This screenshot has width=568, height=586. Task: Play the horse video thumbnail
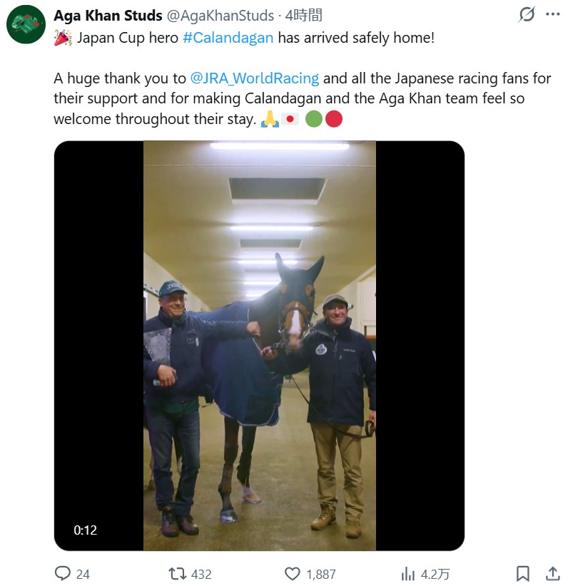259,346
